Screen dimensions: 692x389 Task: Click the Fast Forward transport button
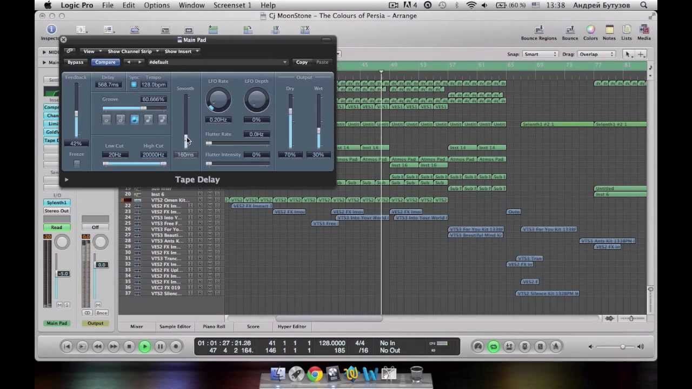click(114, 346)
